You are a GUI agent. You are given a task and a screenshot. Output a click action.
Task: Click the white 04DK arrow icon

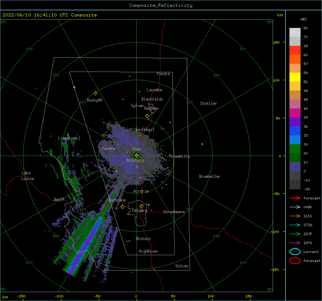tap(295, 207)
